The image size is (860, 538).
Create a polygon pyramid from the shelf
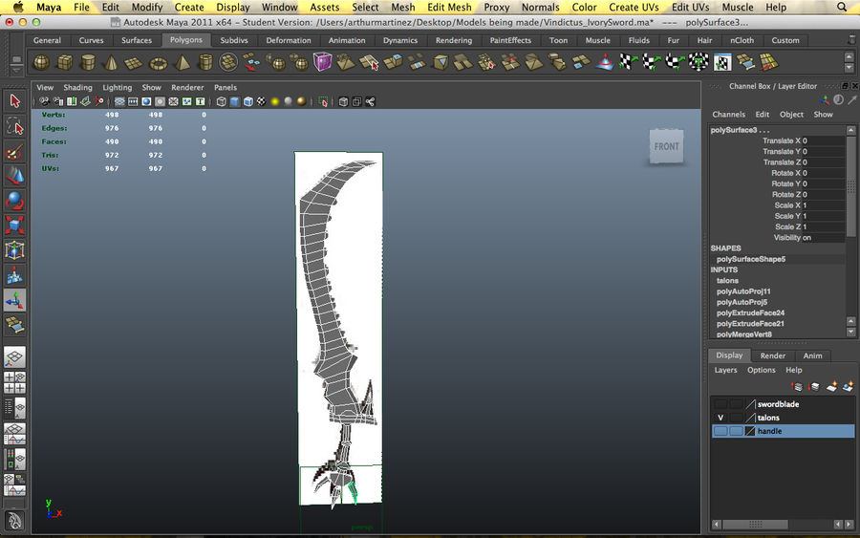pos(183,62)
